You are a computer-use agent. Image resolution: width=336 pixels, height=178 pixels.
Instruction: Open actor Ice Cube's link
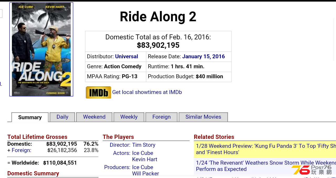(143, 153)
